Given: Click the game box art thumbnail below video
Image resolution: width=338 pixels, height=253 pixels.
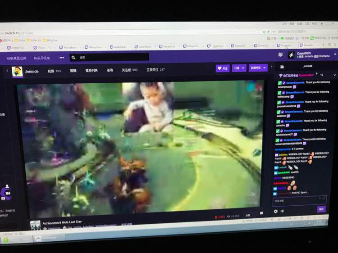Looking at the screenshot, I should tap(36, 225).
